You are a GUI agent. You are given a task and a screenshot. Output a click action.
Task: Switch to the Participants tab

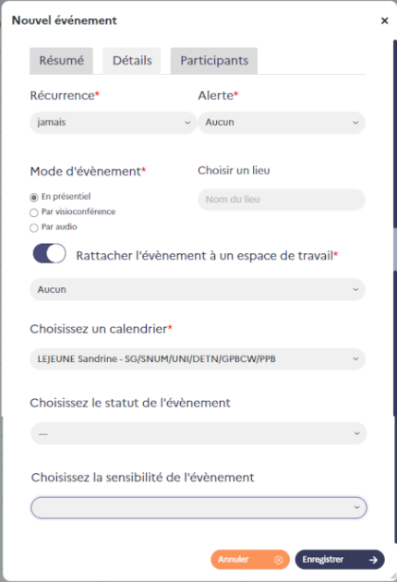214,61
